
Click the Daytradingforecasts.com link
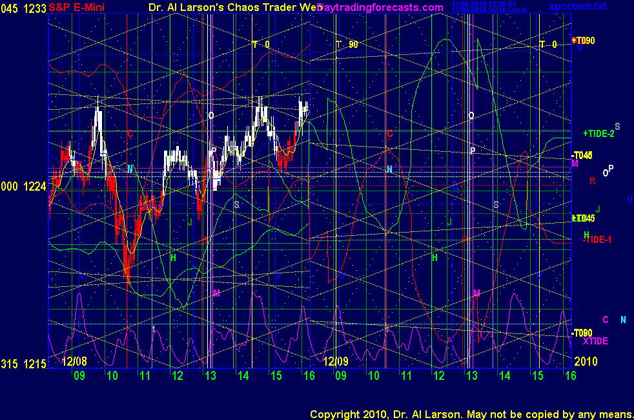[x=380, y=8]
